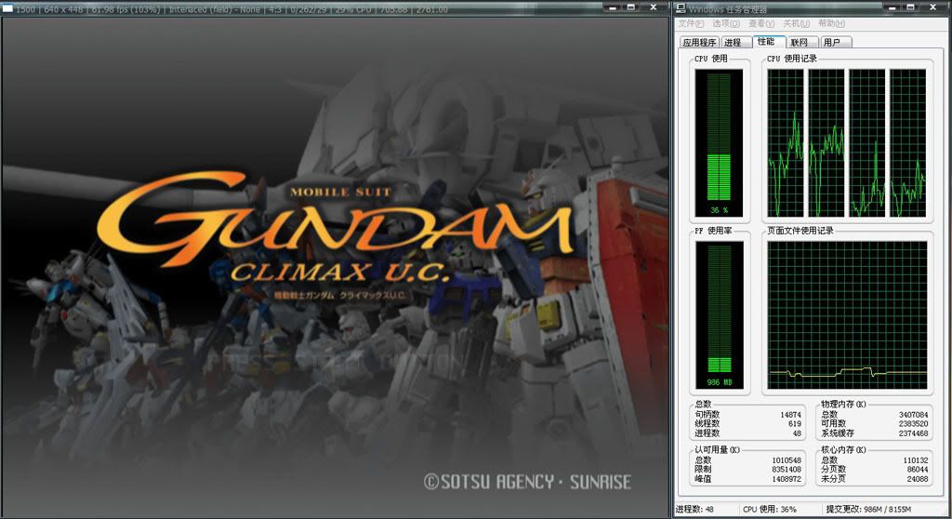
Task: Click the status bar entry 提交更改: 986M / 8155M
Action: click(x=868, y=510)
